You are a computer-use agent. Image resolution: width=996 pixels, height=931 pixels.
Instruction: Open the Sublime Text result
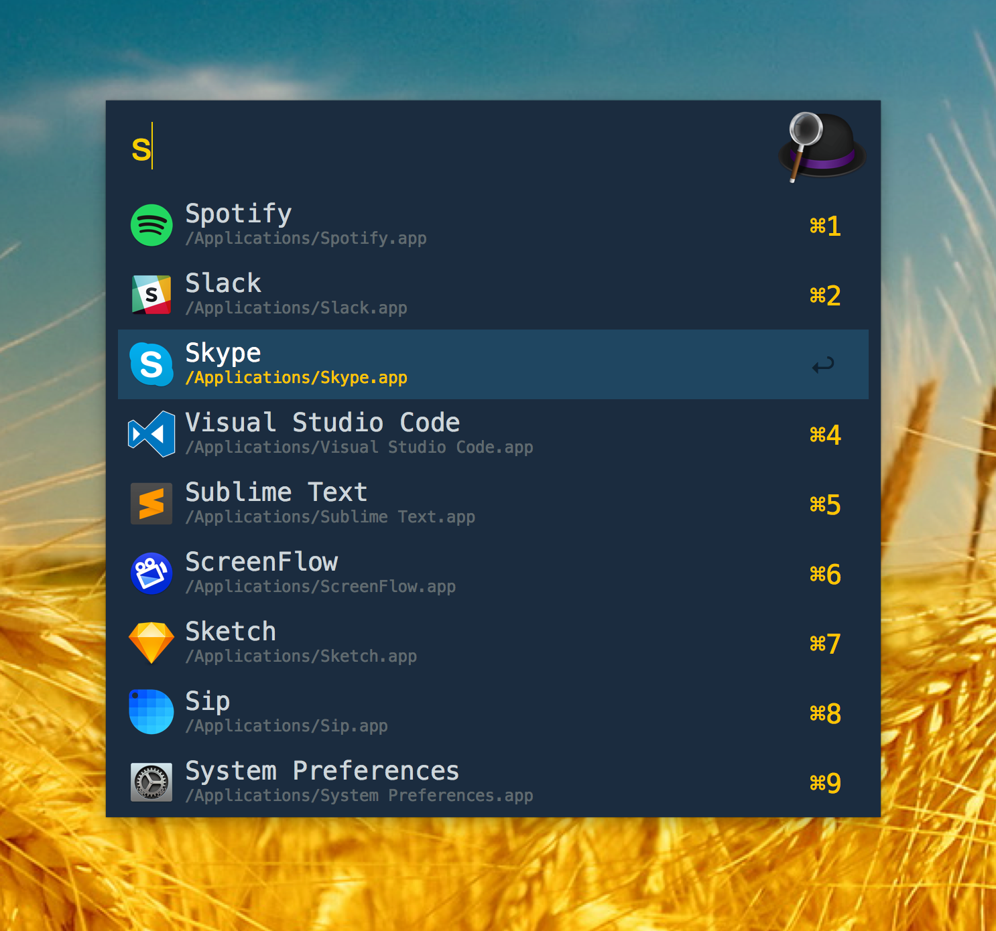click(x=493, y=504)
